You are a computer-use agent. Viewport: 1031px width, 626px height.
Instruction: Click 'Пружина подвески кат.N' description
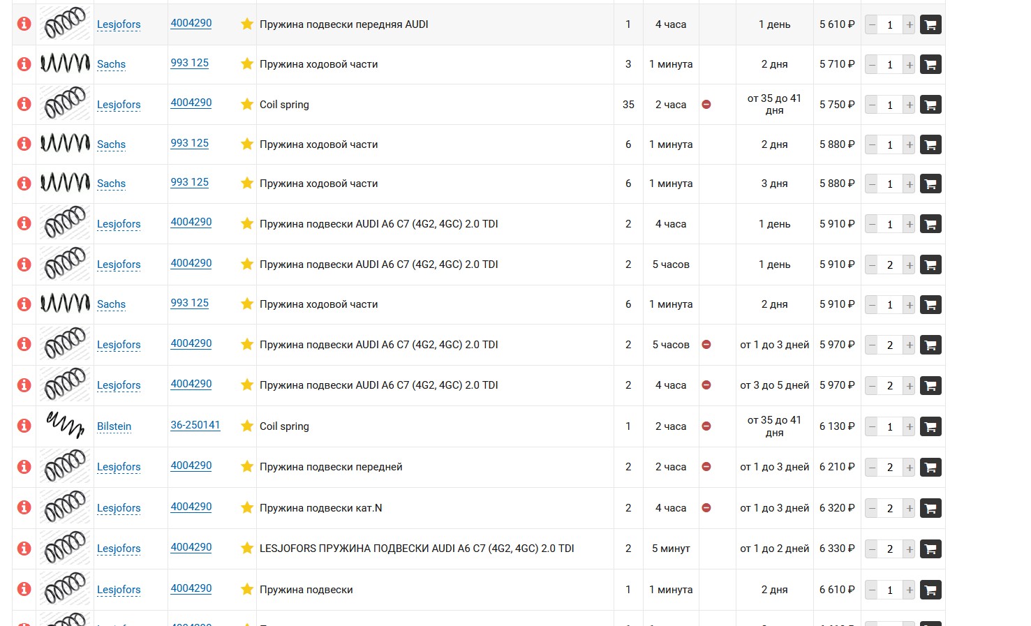tap(321, 508)
